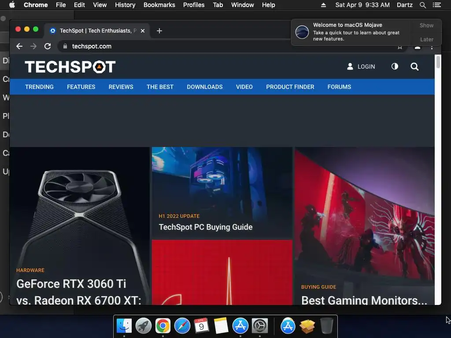Image resolution: width=451 pixels, height=338 pixels.
Task: Open the TRENDING section
Action: click(39, 87)
